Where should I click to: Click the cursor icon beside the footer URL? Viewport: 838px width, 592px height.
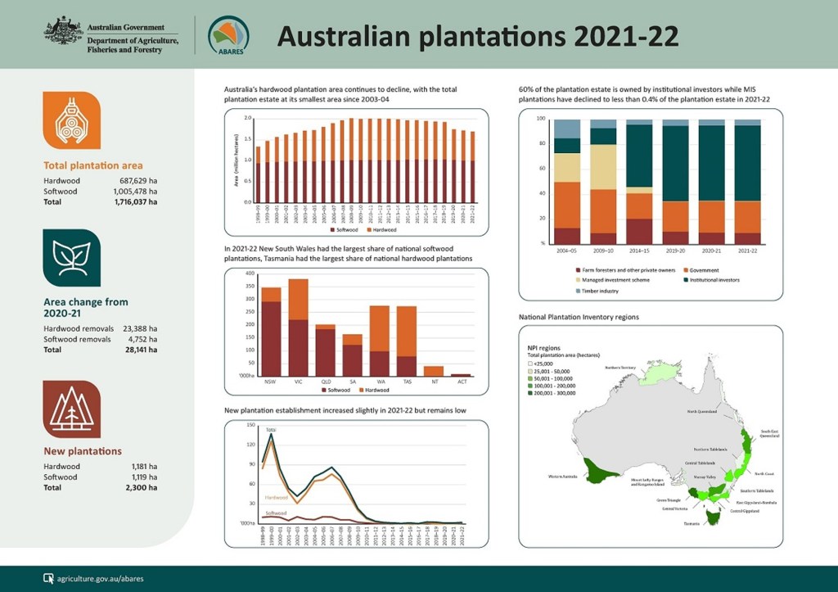[x=48, y=579]
